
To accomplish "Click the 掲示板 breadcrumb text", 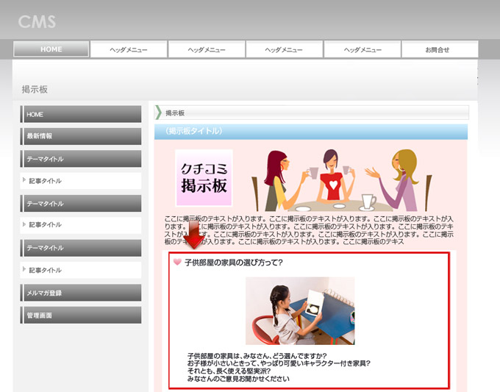I will 175,113.
